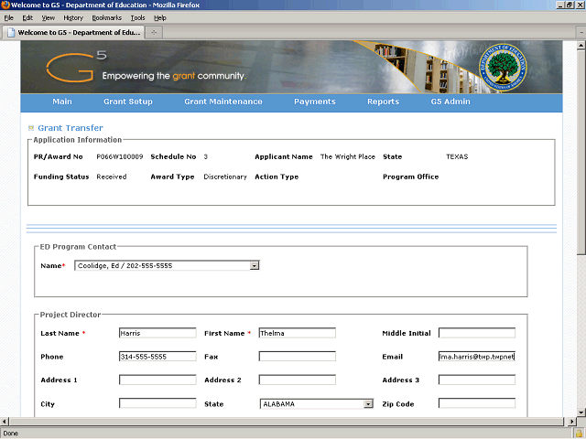Click the Grant Transfer heading

pos(71,128)
